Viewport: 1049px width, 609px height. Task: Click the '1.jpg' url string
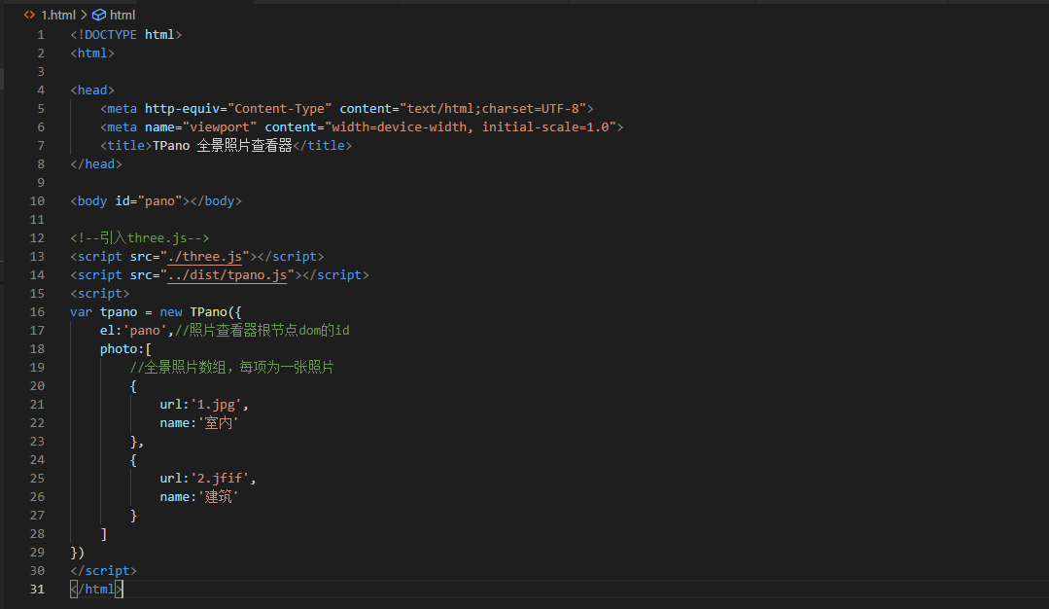[x=216, y=404]
